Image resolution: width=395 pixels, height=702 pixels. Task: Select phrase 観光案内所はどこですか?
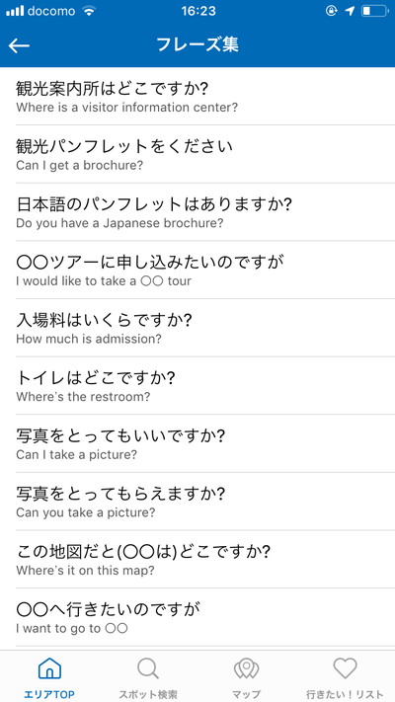pyautogui.click(x=197, y=96)
